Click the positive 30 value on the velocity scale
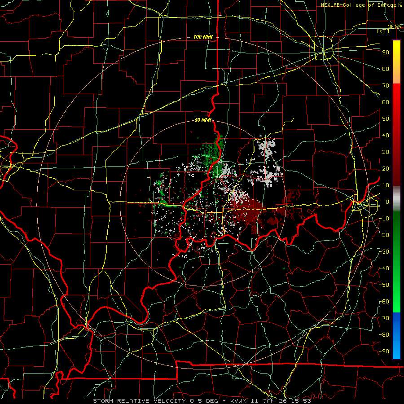This screenshot has height=404, width=404. (x=386, y=152)
